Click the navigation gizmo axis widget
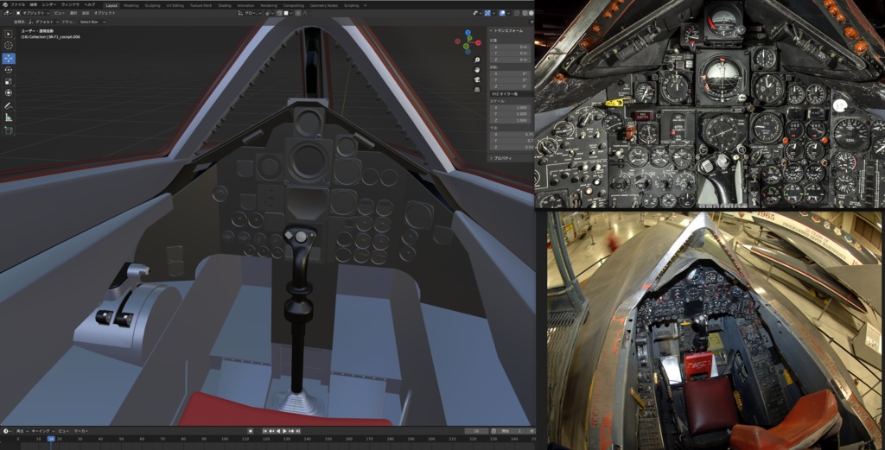The height and width of the screenshot is (450, 885). (468, 41)
